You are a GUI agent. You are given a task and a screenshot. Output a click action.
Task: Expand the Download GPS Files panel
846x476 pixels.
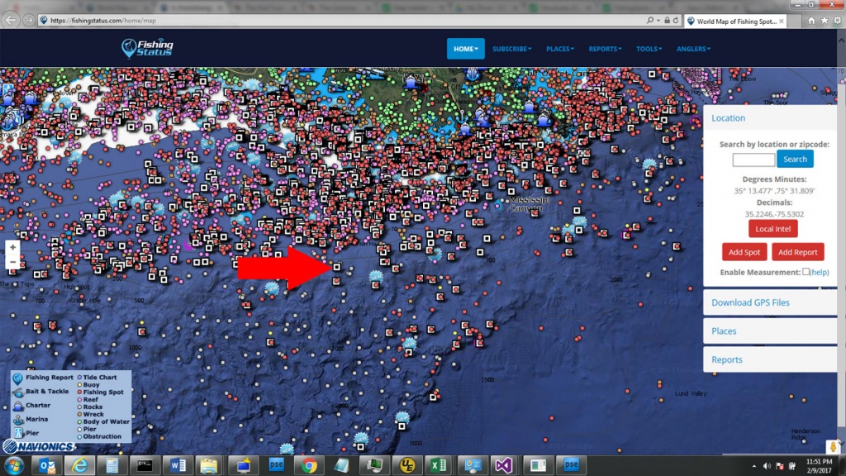(750, 302)
